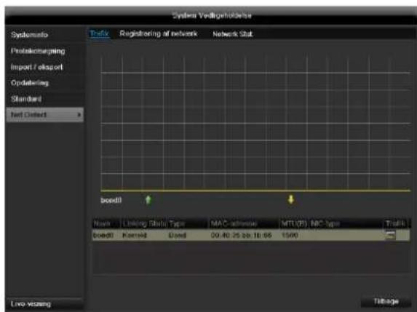This screenshot has width=417, height=312.
Task: Click the Trafik column header
Action: click(395, 223)
